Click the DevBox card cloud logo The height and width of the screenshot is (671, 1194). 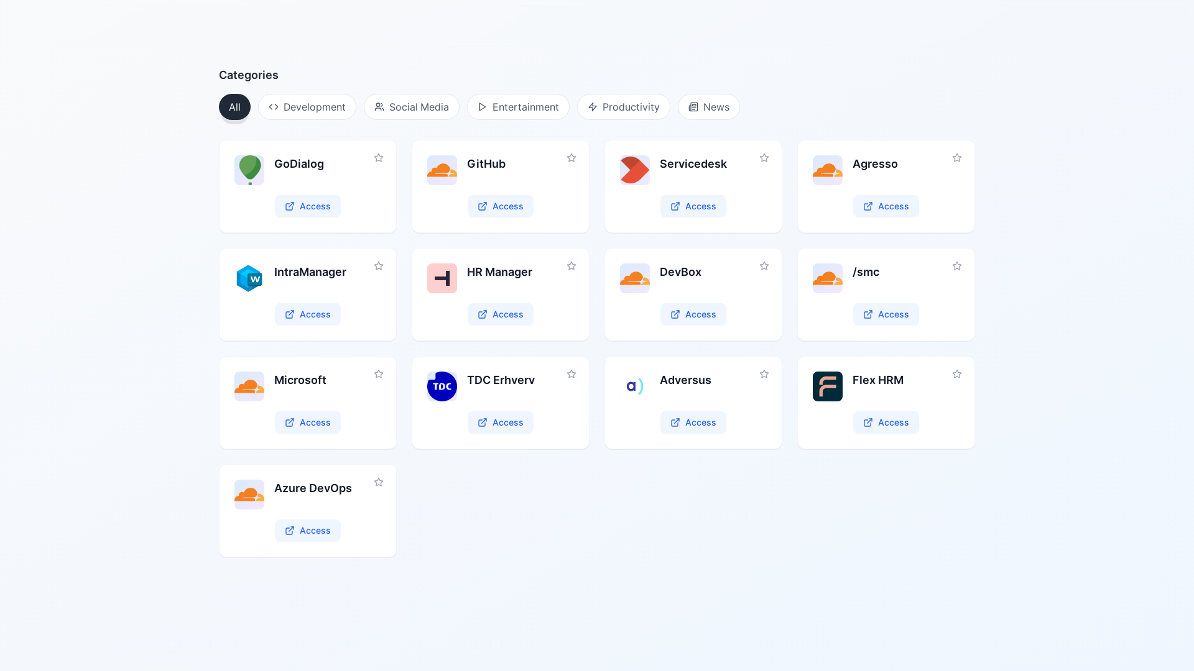pyautogui.click(x=635, y=278)
